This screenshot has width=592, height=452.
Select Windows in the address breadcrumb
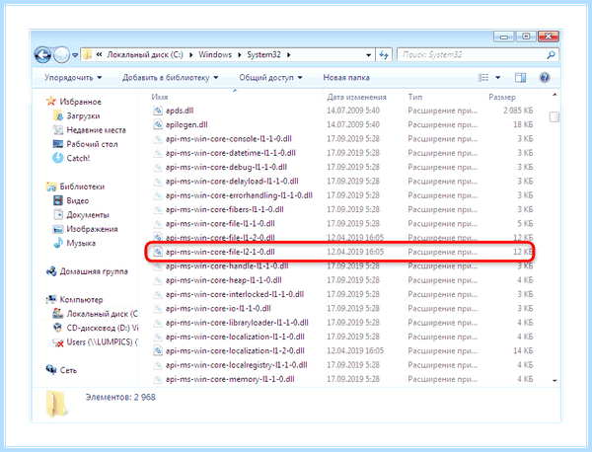215,54
